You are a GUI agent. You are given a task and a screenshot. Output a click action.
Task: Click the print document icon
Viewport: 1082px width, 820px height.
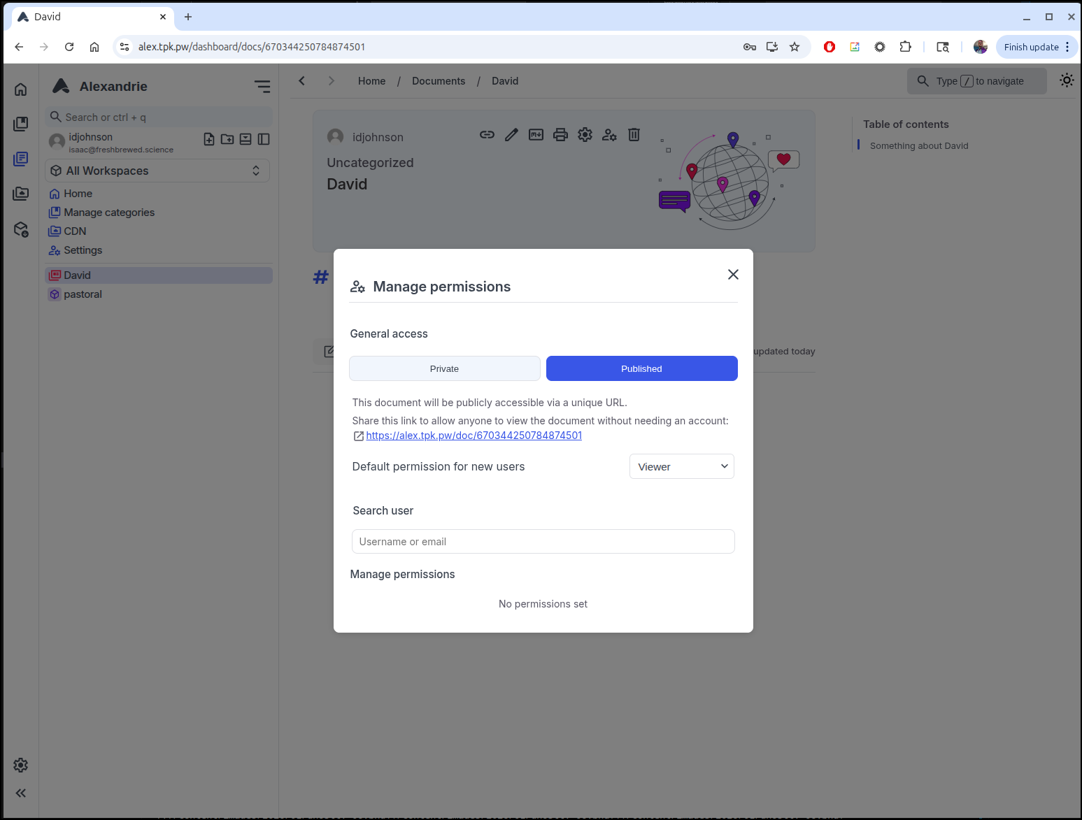560,135
